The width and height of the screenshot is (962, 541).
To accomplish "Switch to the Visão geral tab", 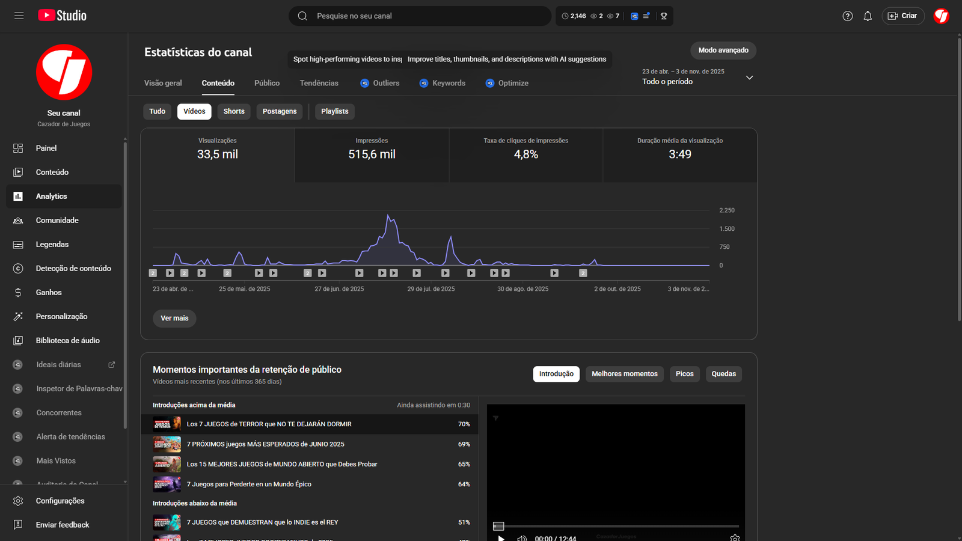I will coord(163,84).
